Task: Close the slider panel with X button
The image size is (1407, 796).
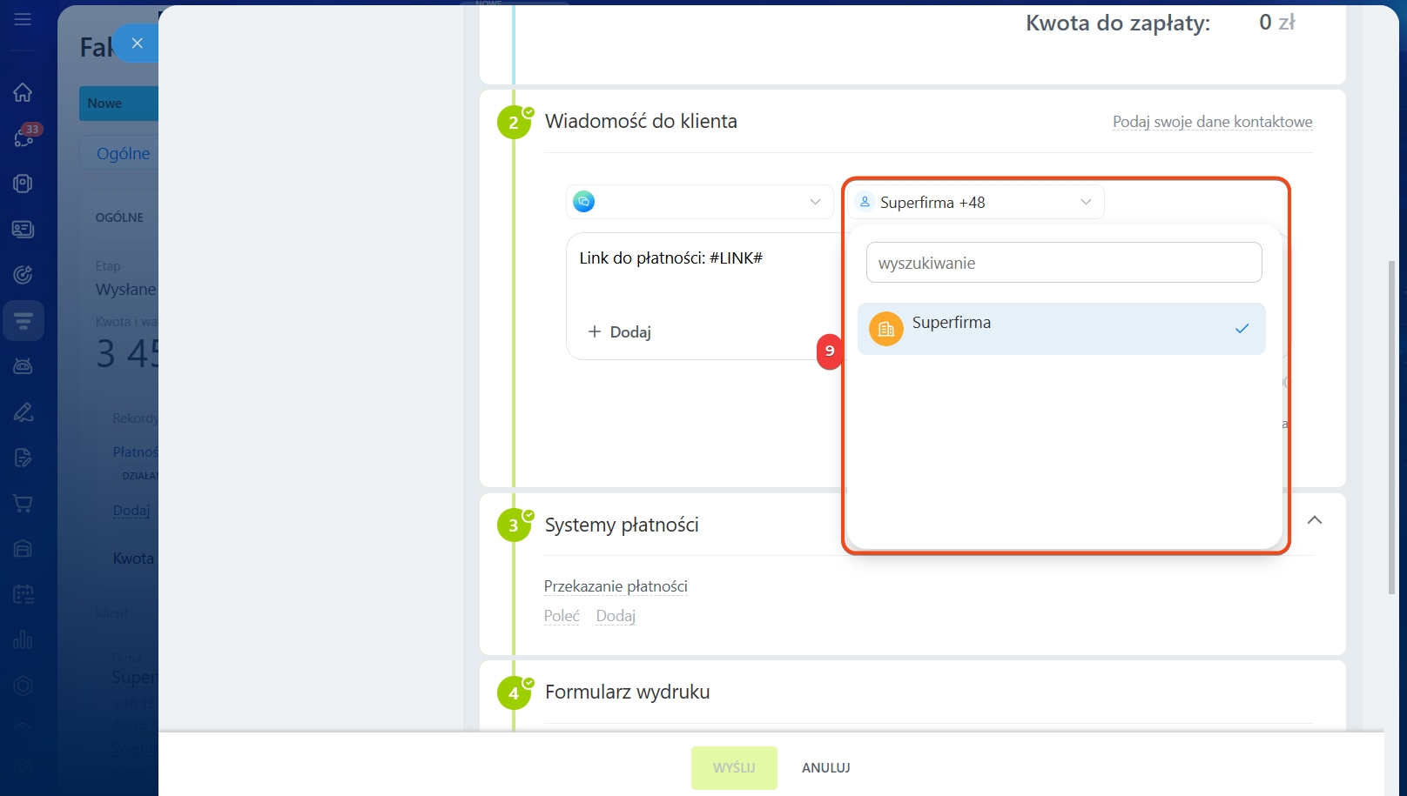Action: (x=137, y=43)
